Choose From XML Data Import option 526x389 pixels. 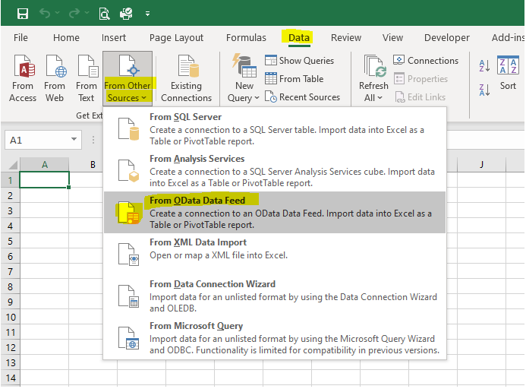[275, 255]
